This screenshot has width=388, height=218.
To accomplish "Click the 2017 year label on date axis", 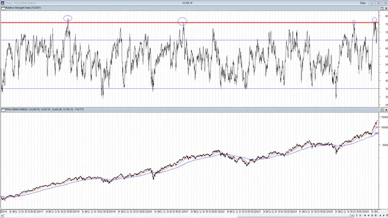I will [x=40, y=212].
